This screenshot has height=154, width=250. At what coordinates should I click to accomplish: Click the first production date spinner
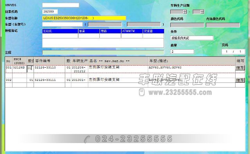[x=179, y=12]
